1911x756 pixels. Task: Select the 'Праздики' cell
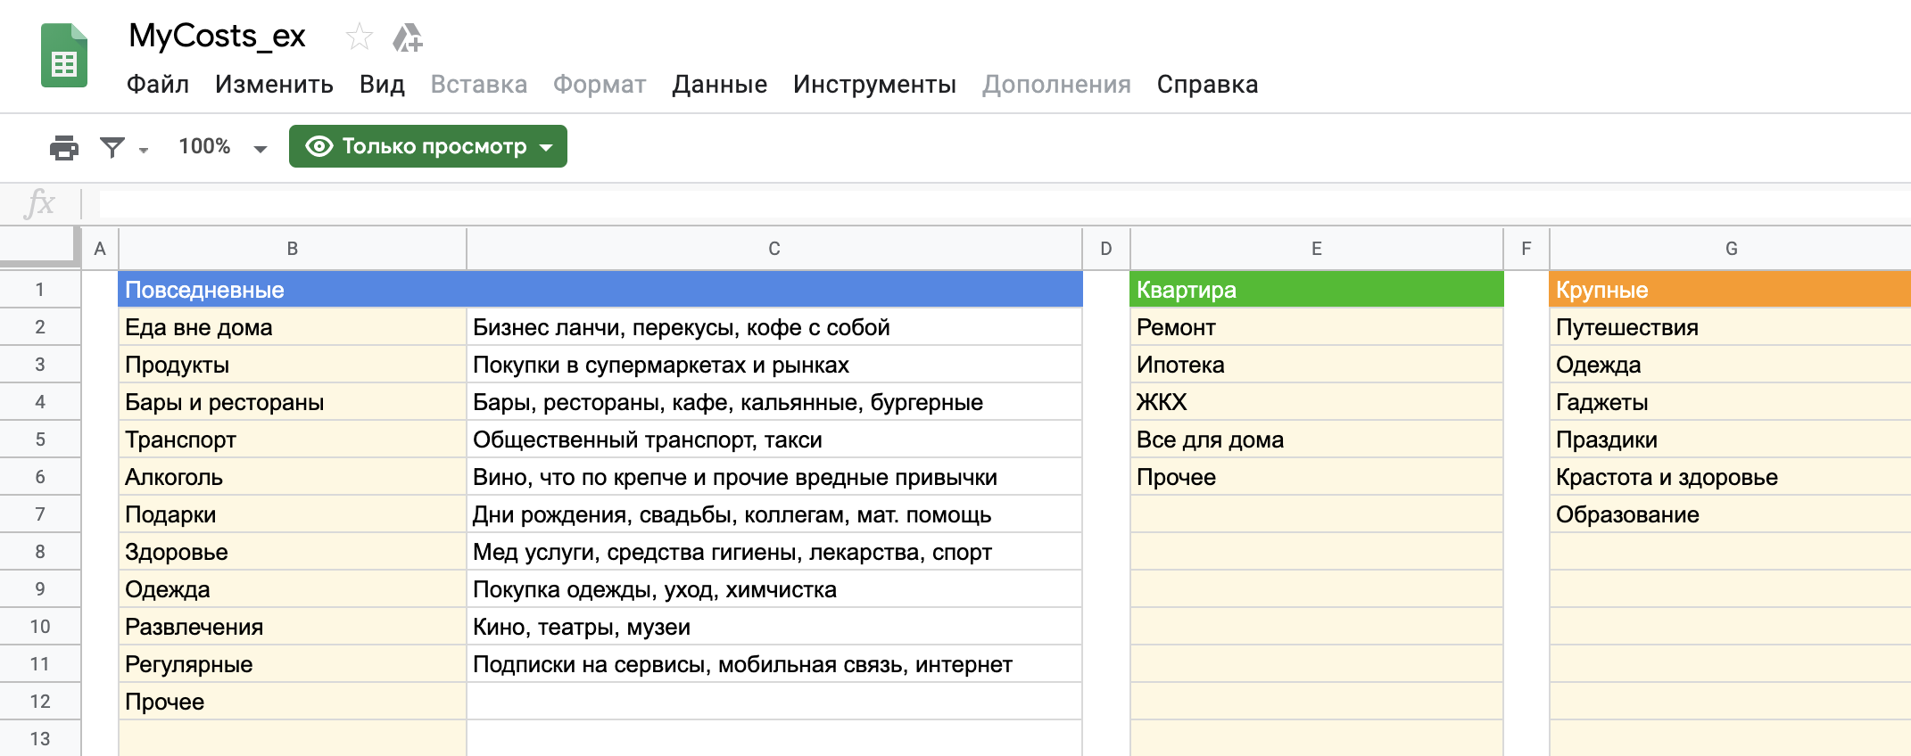point(1731,440)
